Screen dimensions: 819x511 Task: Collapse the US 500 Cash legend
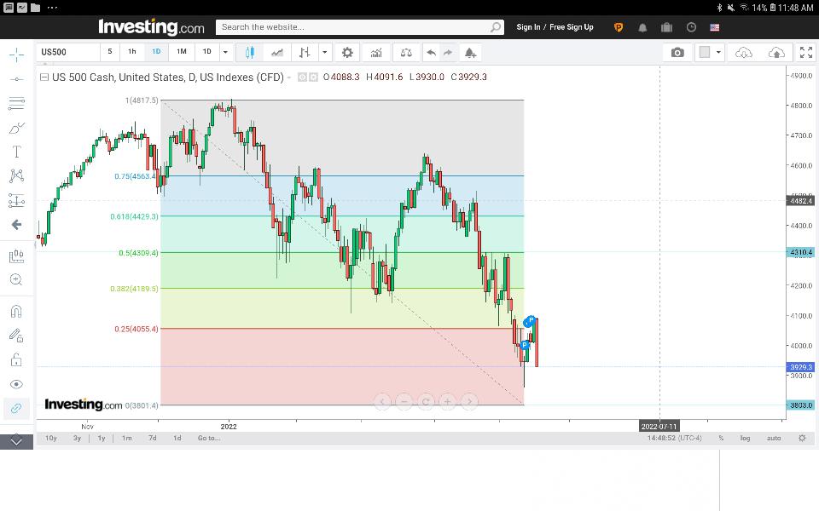pyautogui.click(x=44, y=78)
